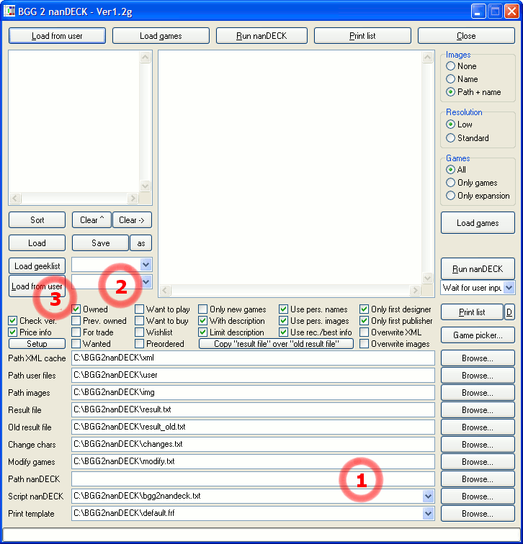Image resolution: width=523 pixels, height=544 pixels.
Task: Click the small 'as' button
Action: 140,243
